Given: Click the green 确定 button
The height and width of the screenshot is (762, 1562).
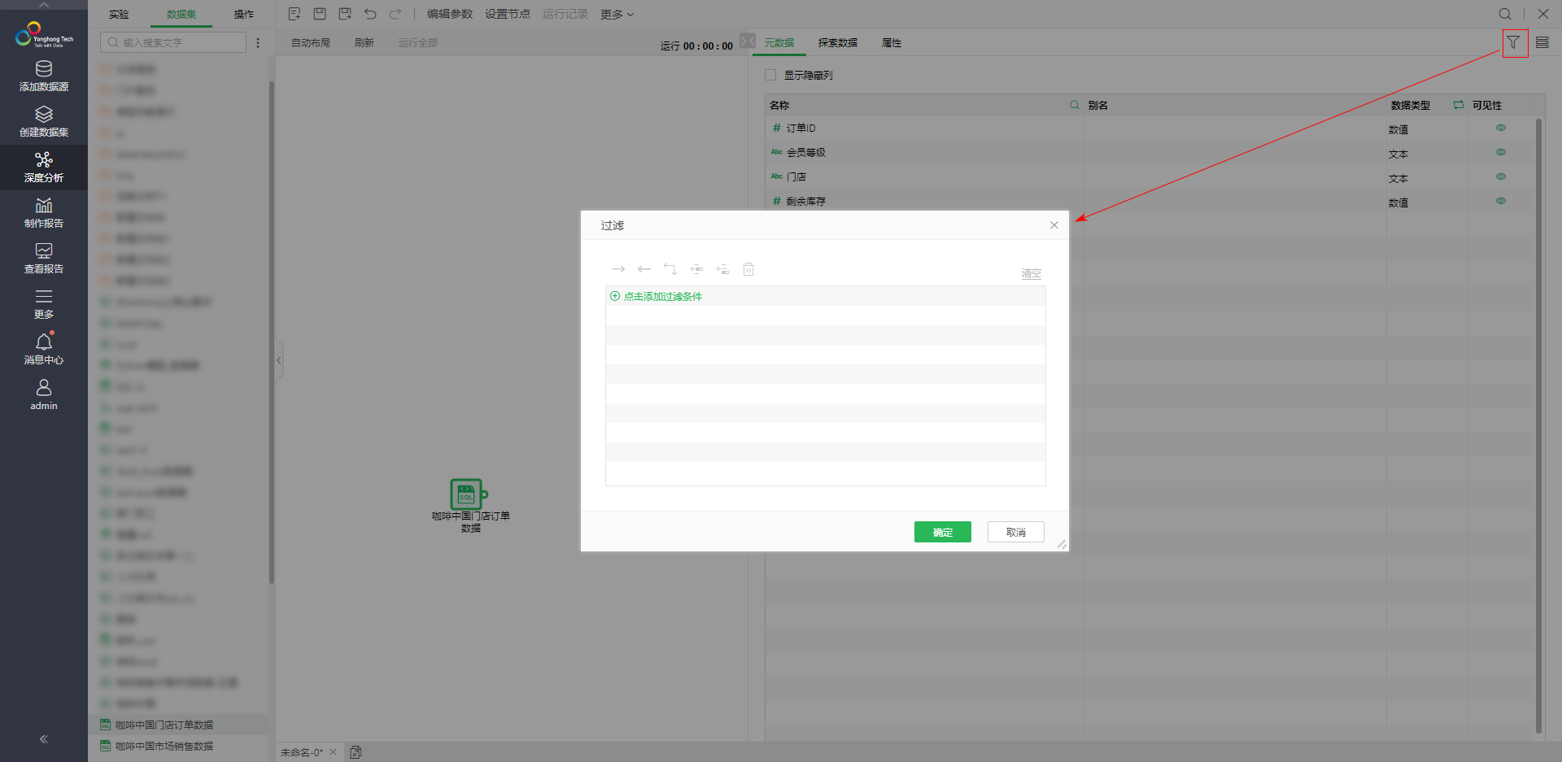Looking at the screenshot, I should point(942,532).
